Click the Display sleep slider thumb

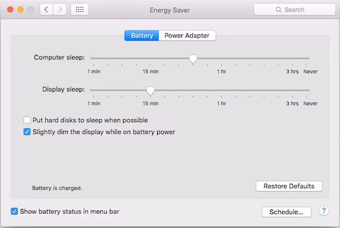tap(150, 91)
